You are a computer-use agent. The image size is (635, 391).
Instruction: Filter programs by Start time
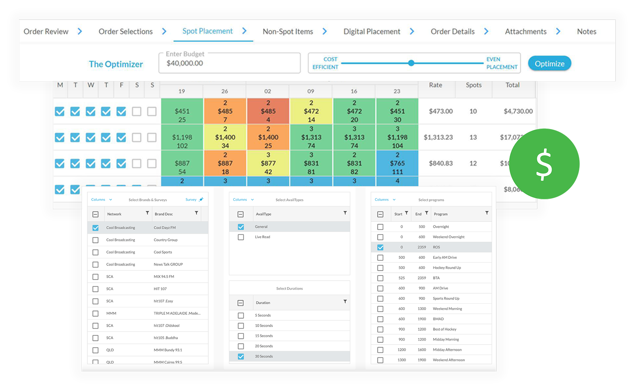tap(406, 213)
